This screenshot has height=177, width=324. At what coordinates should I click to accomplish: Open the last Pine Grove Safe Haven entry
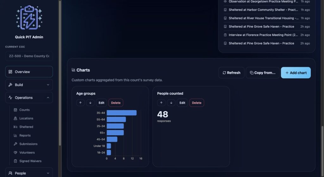[267, 43]
